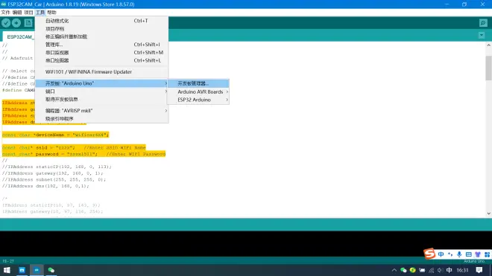Click the '//IPAddress dns(192, 168, 0,1);' line
This screenshot has height=276, width=492.
click(45, 186)
